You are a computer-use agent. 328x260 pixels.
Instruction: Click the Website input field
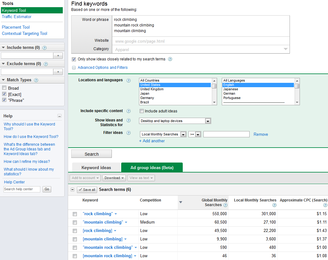200,41
